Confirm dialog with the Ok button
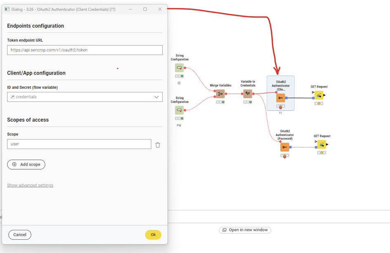The image size is (390, 253). pos(153,234)
